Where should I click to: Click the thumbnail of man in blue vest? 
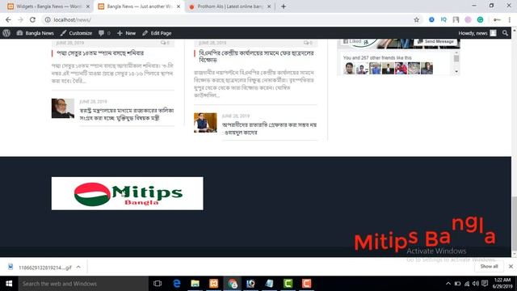205,123
